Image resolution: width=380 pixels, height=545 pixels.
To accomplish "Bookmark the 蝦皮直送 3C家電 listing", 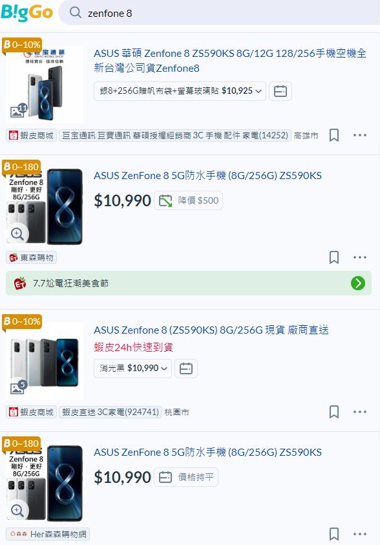I will pos(334,412).
